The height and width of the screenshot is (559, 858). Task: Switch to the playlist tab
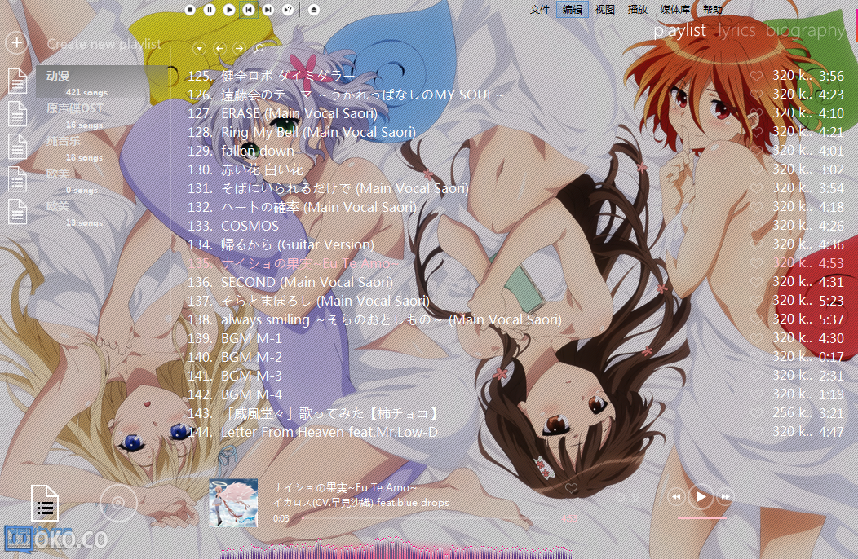(x=679, y=31)
